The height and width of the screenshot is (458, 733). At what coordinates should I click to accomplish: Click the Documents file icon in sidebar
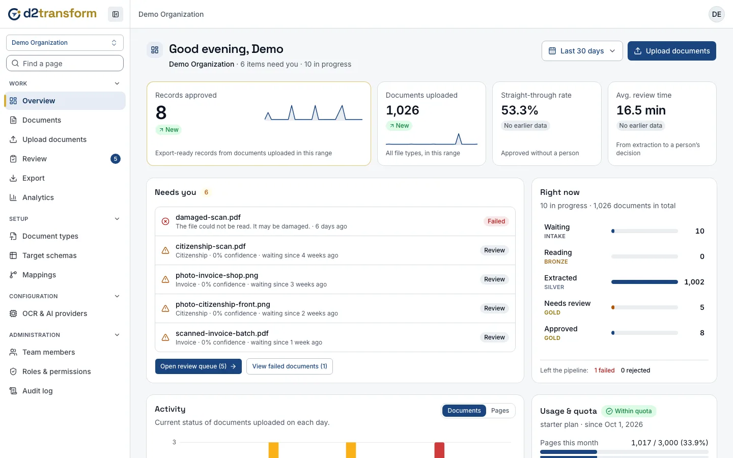click(13, 120)
